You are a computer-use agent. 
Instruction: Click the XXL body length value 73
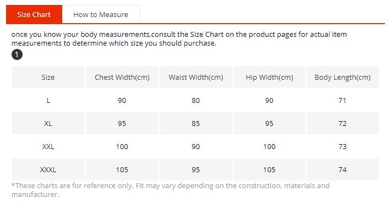coord(343,146)
